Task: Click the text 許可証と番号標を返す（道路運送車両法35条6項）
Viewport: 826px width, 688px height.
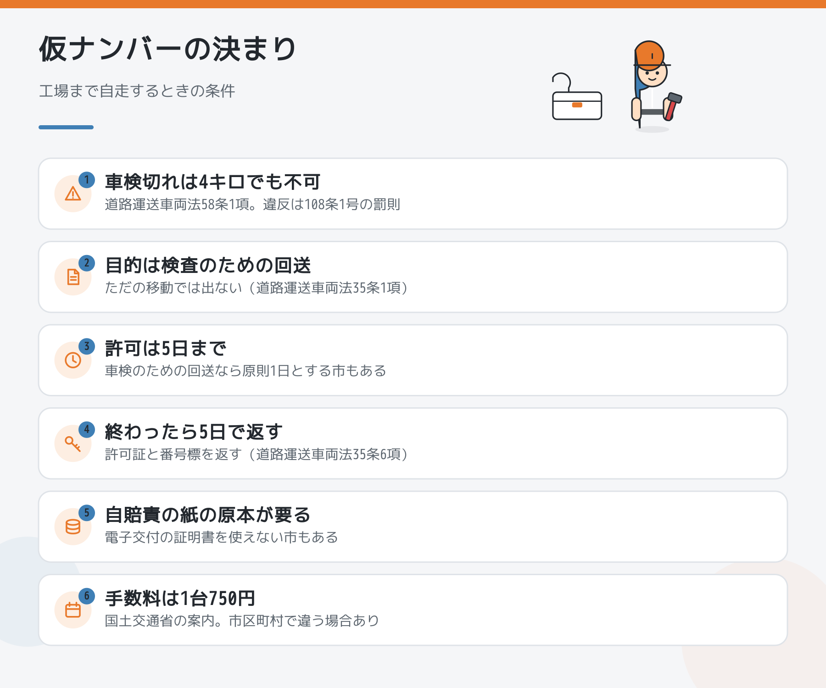Action: [x=256, y=454]
